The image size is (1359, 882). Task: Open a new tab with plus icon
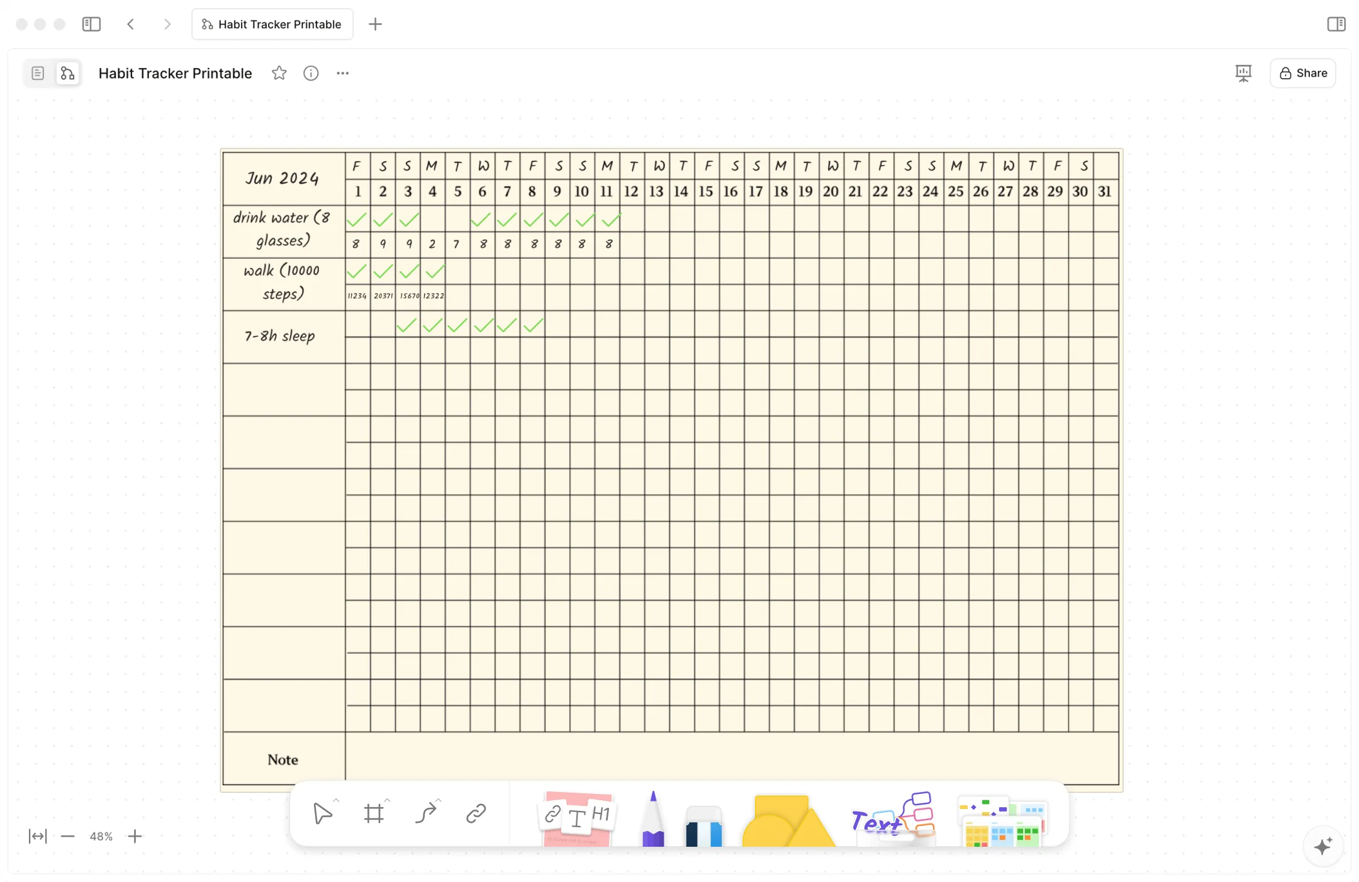[375, 24]
